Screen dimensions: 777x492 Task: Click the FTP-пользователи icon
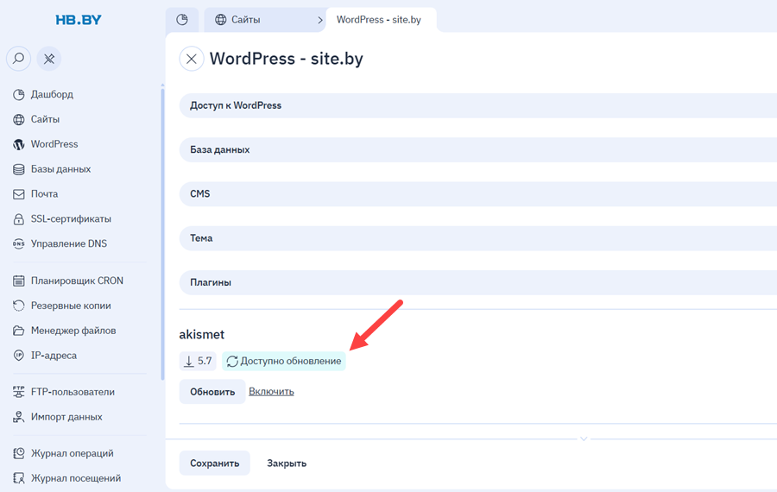19,392
